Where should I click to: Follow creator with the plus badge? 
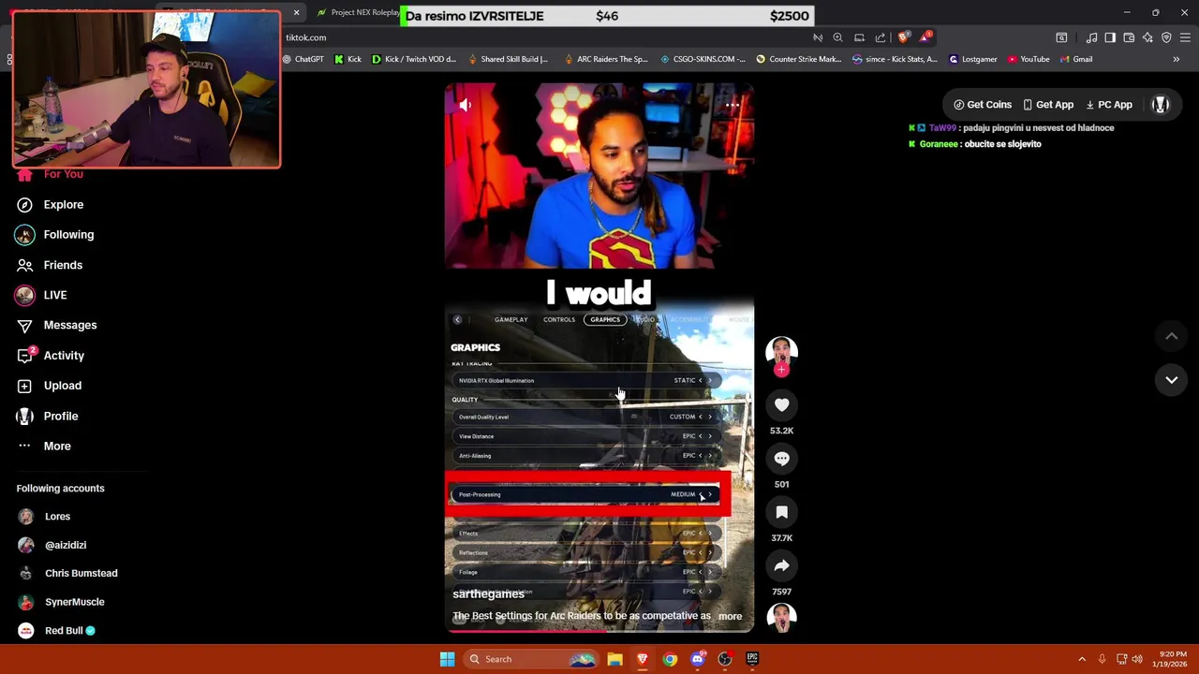(781, 370)
